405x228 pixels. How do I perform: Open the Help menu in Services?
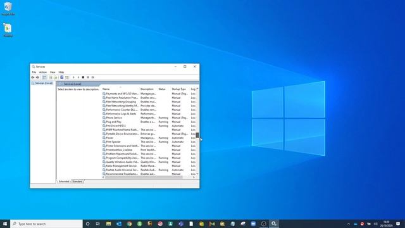click(61, 72)
